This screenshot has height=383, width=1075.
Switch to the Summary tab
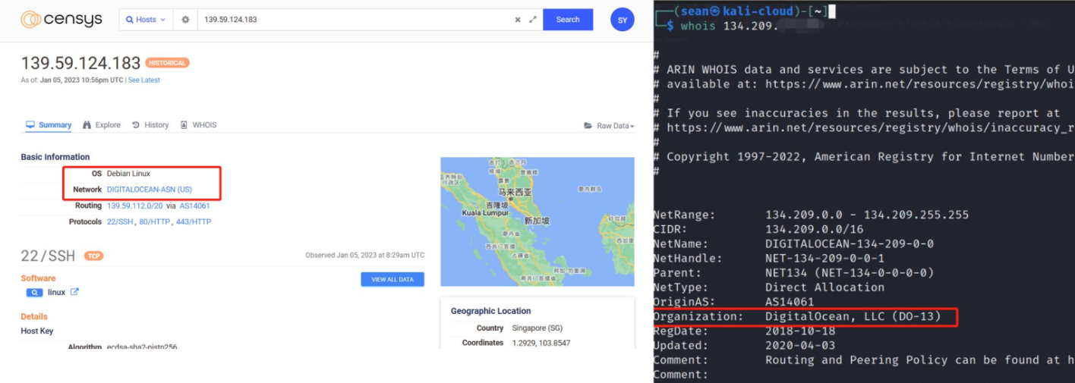click(x=49, y=125)
